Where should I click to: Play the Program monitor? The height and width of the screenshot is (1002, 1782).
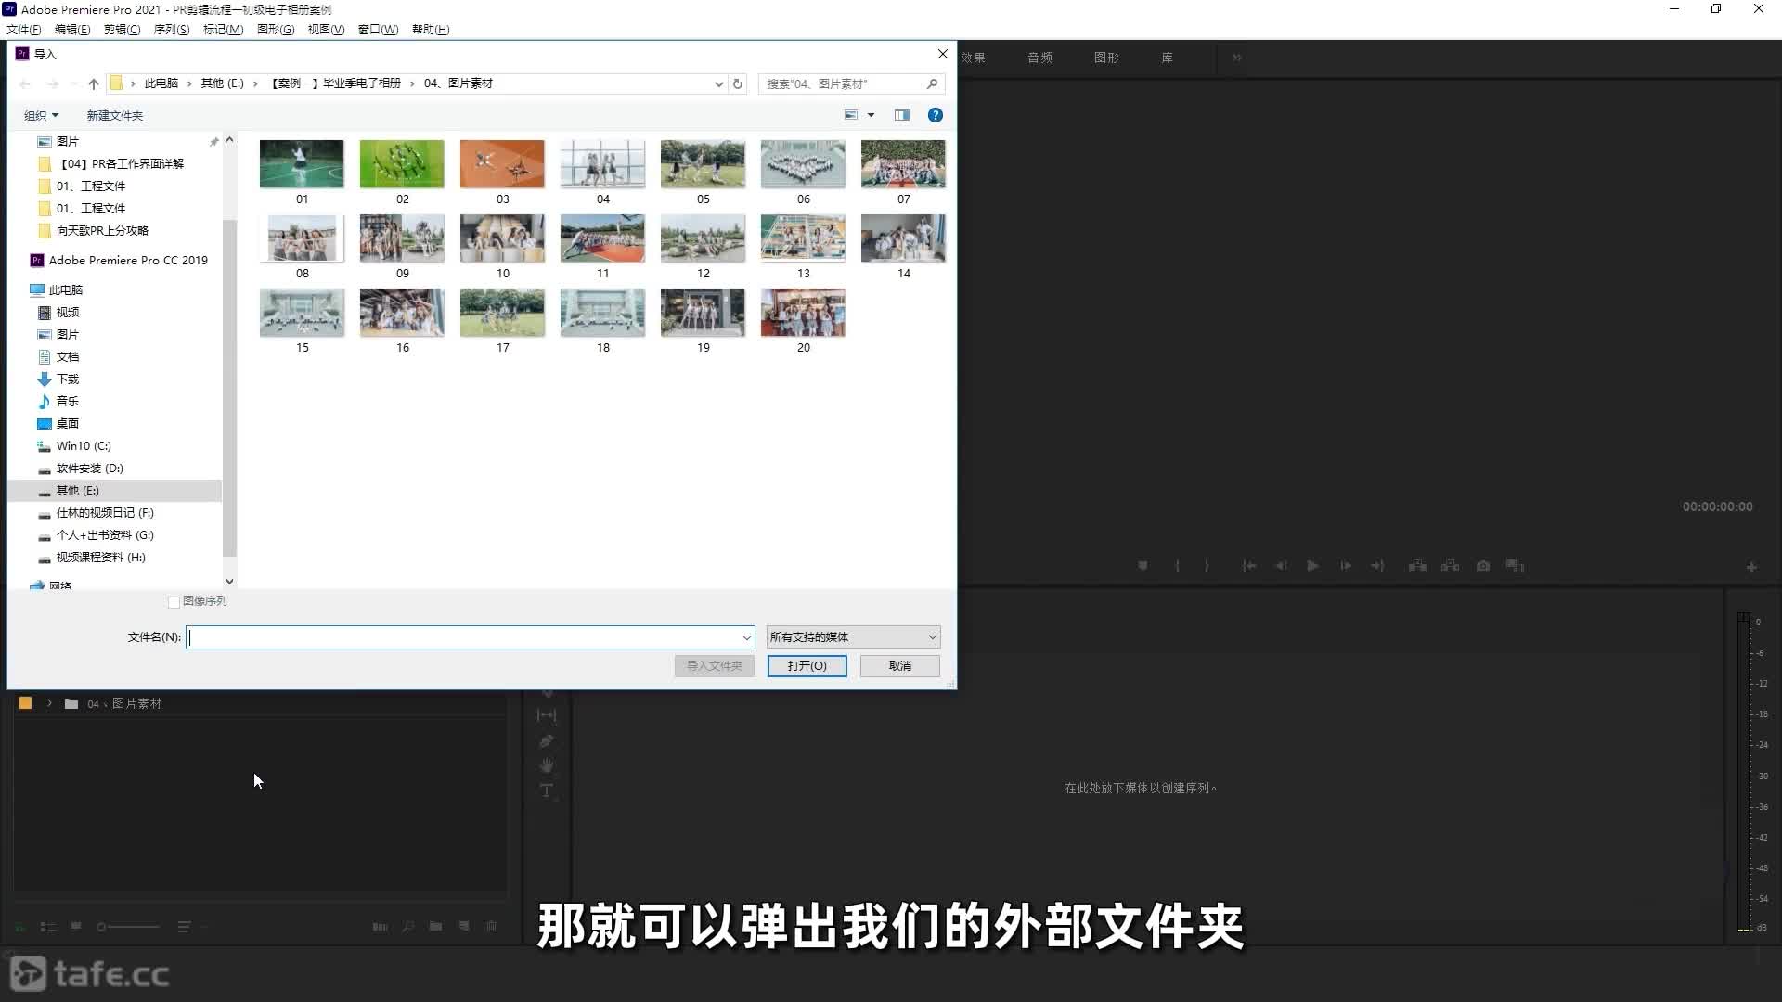point(1312,566)
